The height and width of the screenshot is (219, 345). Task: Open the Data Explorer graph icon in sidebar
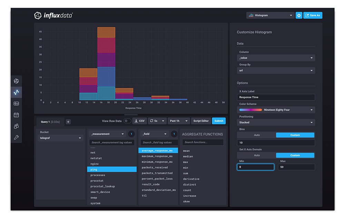coord(16,92)
